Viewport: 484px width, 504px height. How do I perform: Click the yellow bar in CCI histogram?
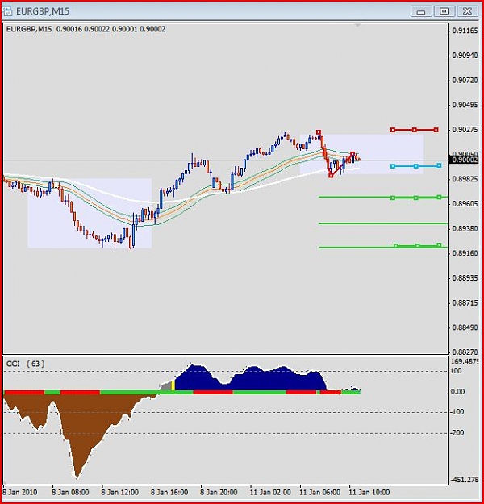click(x=173, y=385)
